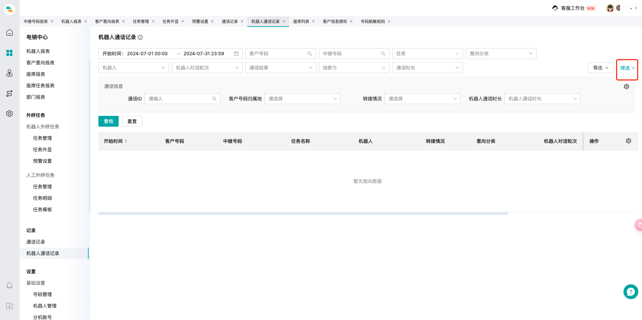Click search icon in 中继号码 field

383,54
